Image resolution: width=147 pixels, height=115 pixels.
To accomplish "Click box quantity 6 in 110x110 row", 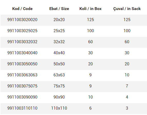I will tap(90, 108).
